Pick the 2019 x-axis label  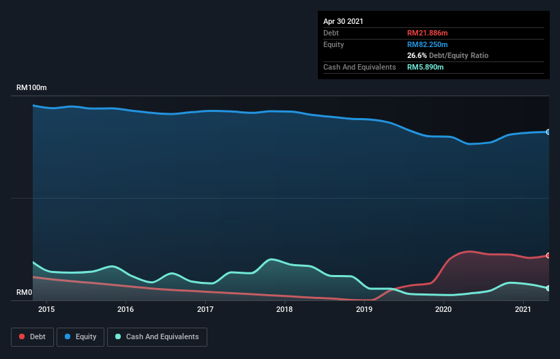(x=364, y=310)
